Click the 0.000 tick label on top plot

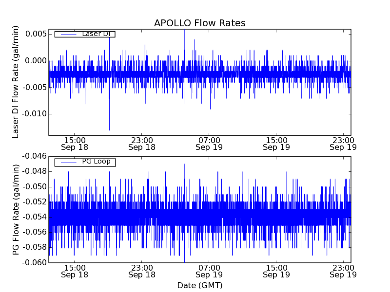pyautogui.click(x=36, y=60)
